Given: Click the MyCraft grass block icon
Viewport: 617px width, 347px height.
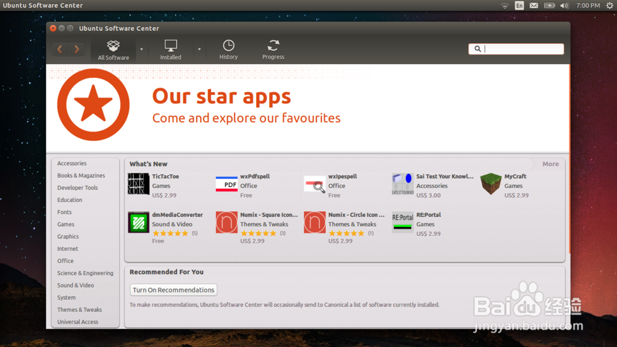Looking at the screenshot, I should [491, 184].
